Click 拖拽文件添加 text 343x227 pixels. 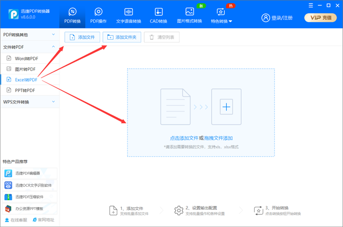[218, 138]
